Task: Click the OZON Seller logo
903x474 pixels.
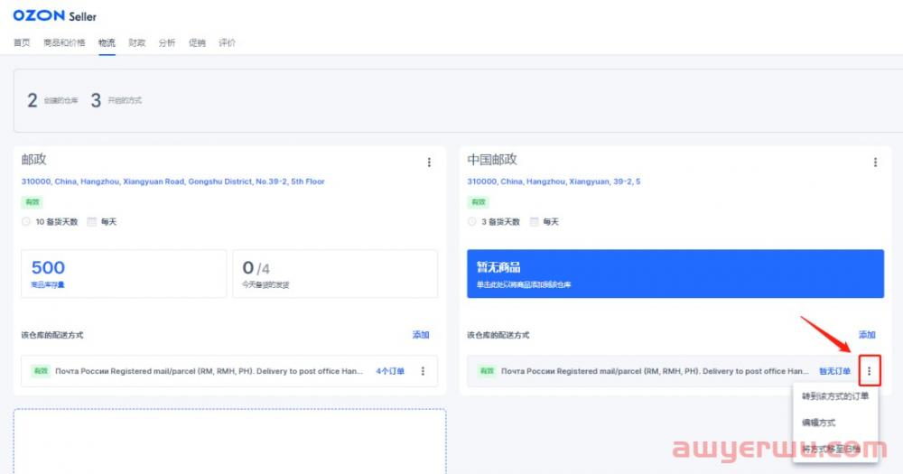Action: (x=55, y=15)
